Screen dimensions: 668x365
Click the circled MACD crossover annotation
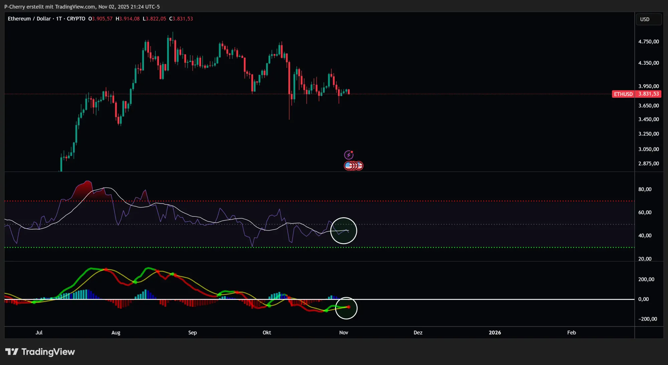[346, 308]
